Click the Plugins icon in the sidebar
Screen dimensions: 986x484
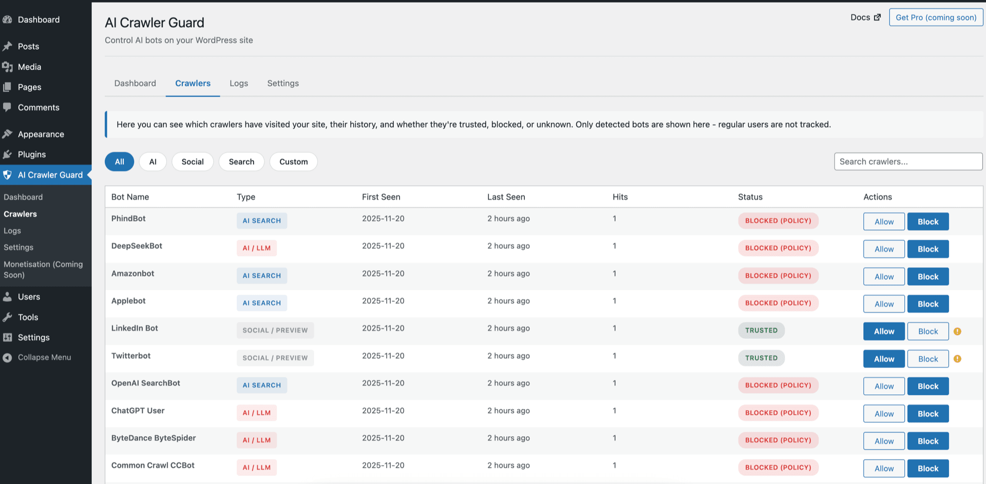coord(7,154)
